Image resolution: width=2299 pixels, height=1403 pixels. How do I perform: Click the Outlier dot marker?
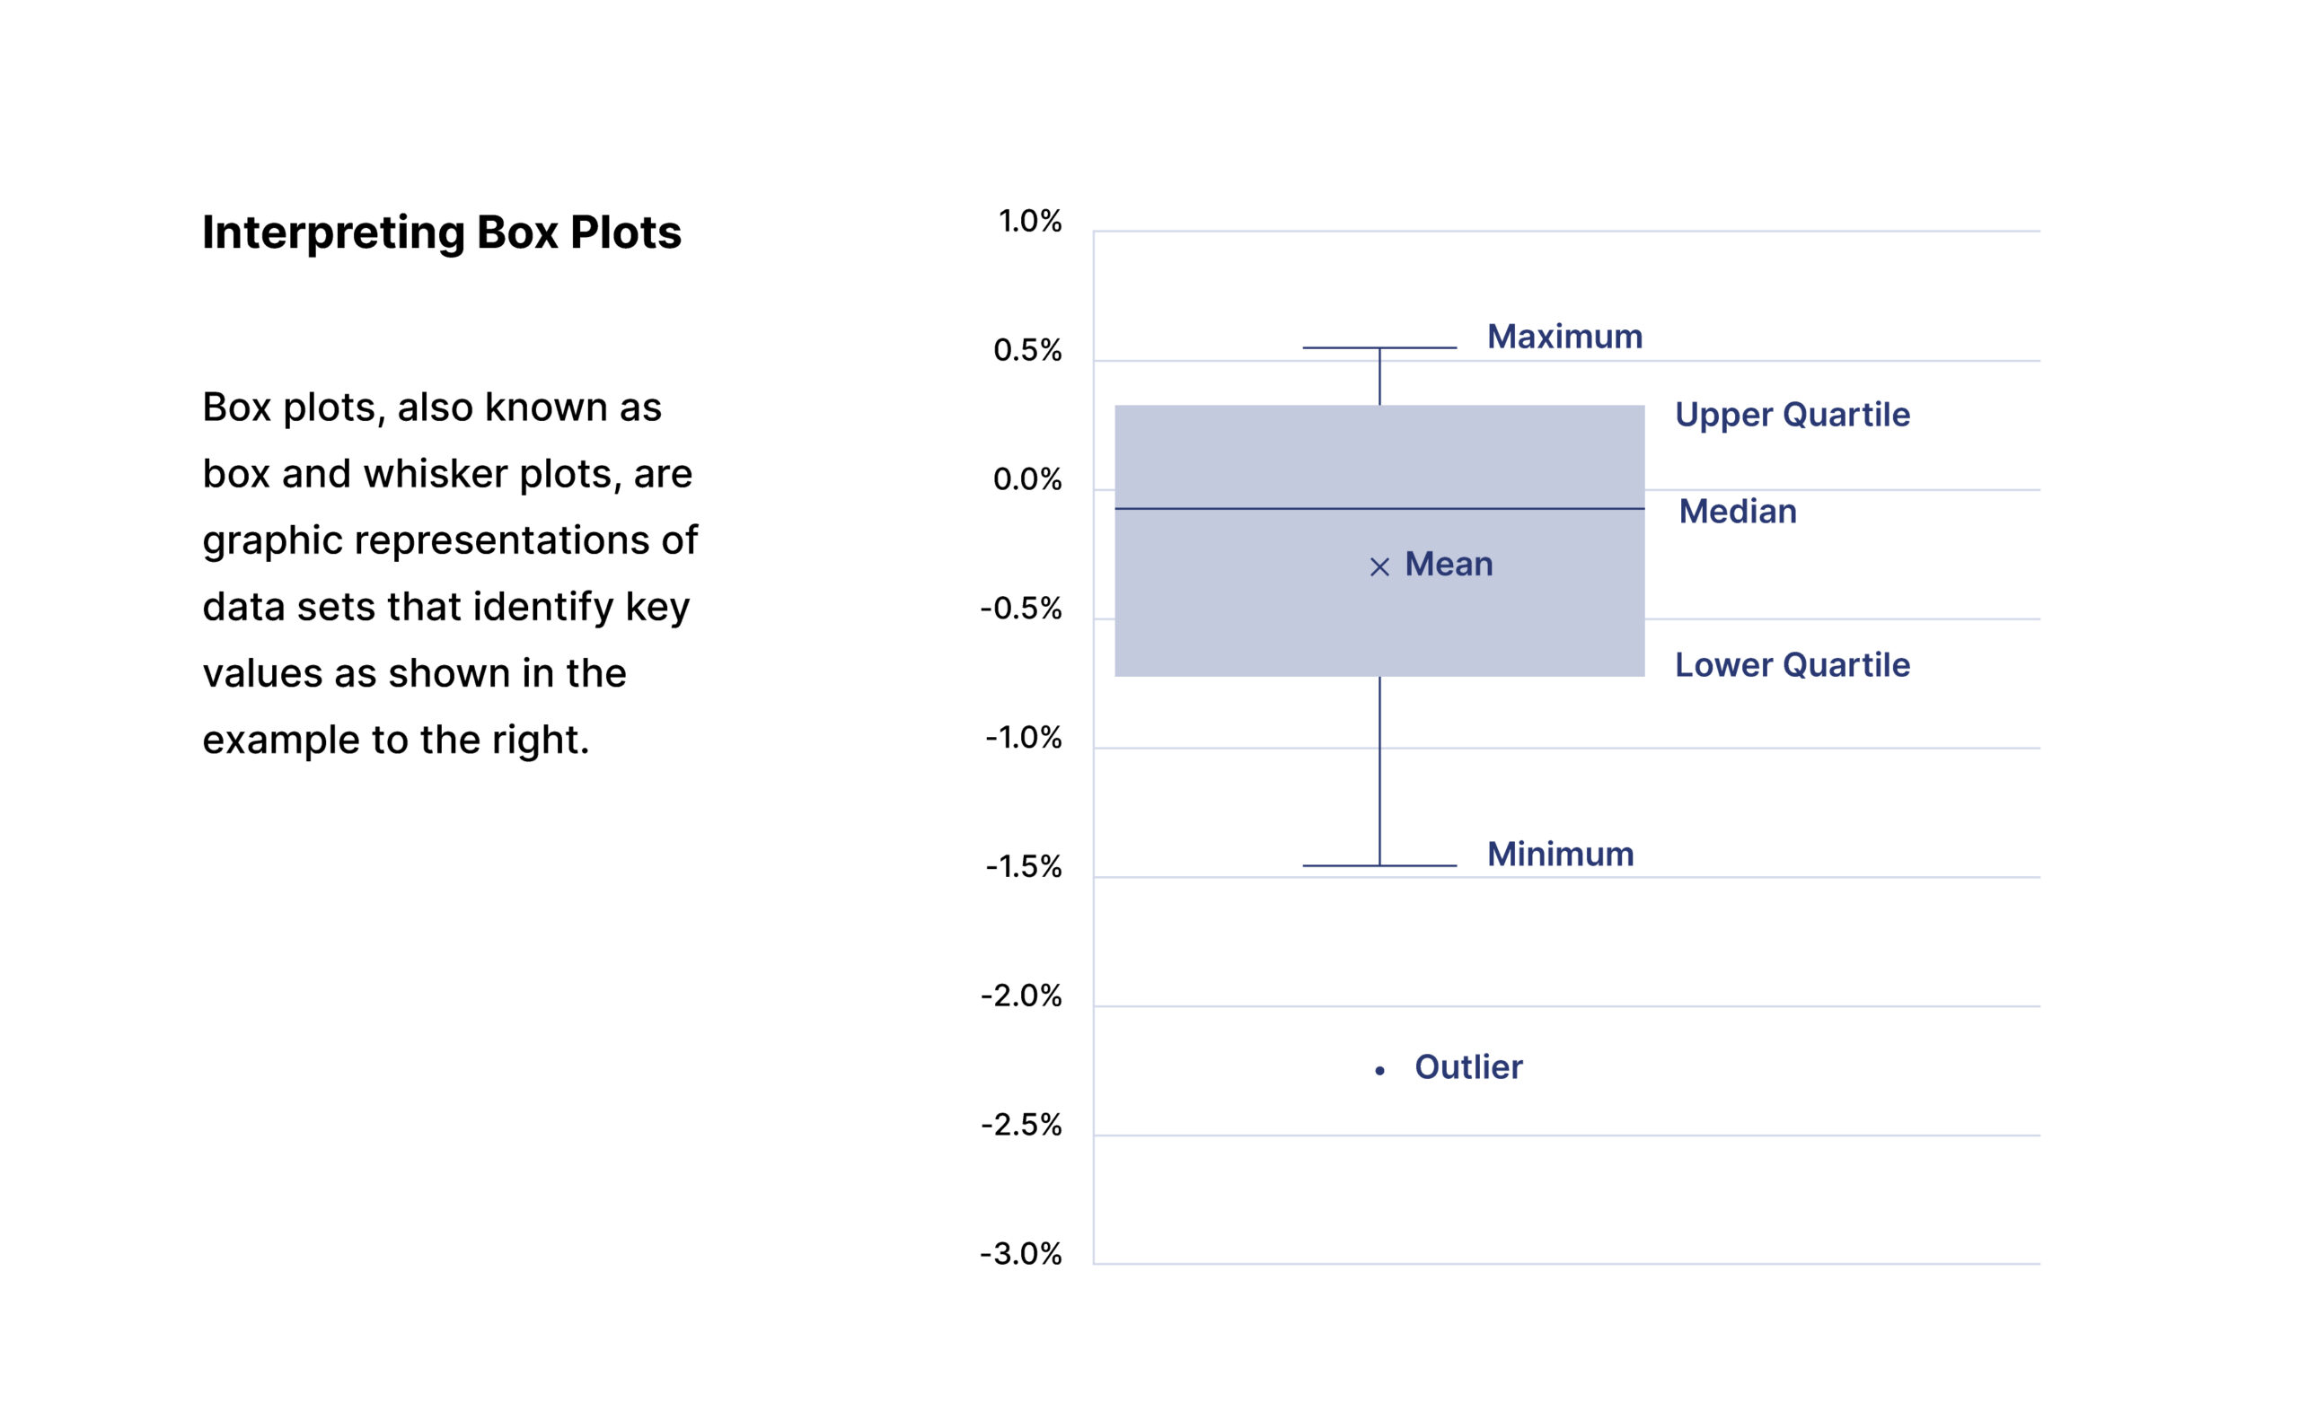point(1379,1071)
